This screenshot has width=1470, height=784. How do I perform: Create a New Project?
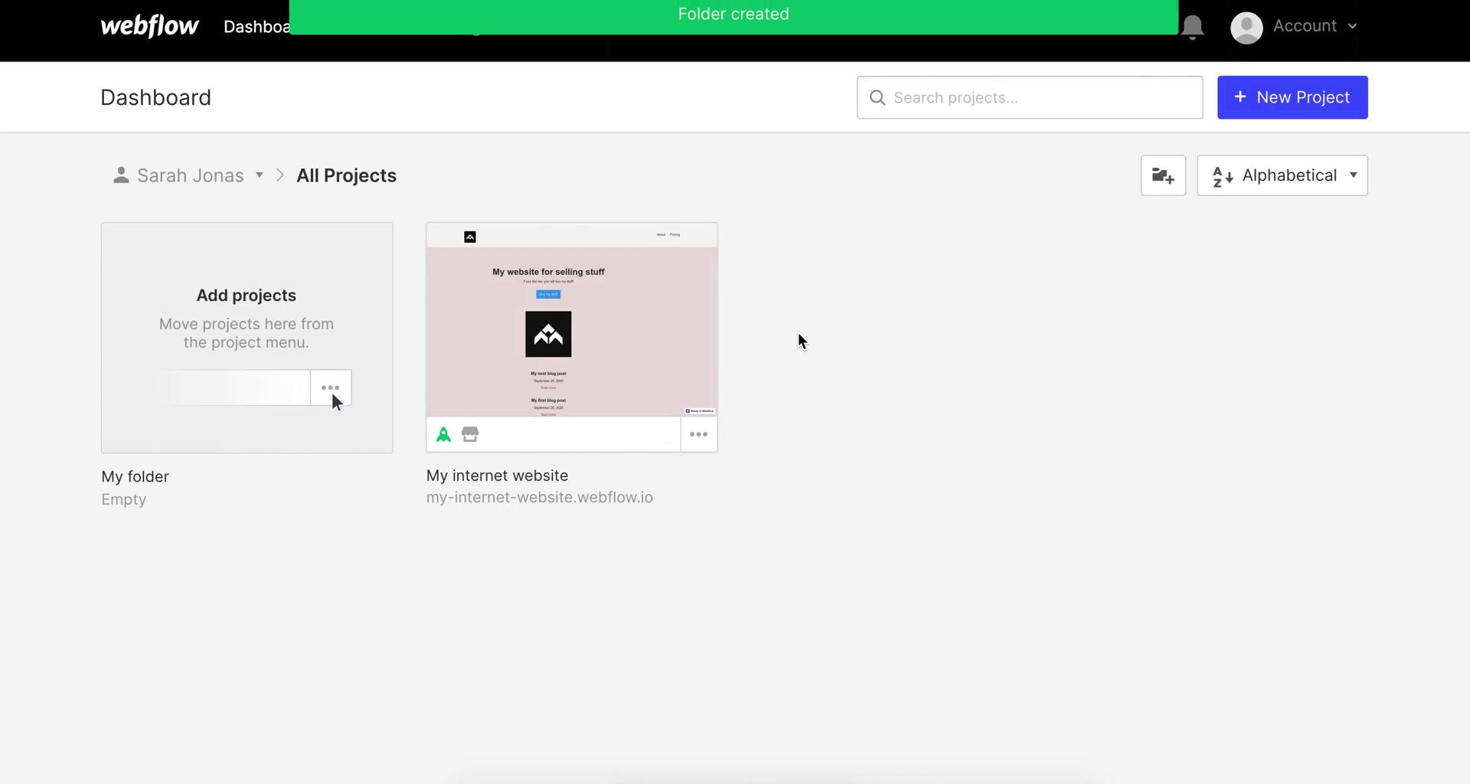pyautogui.click(x=1292, y=97)
